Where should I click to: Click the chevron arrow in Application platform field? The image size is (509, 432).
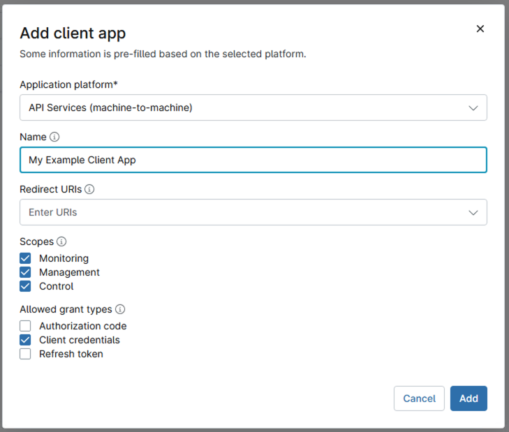point(473,107)
